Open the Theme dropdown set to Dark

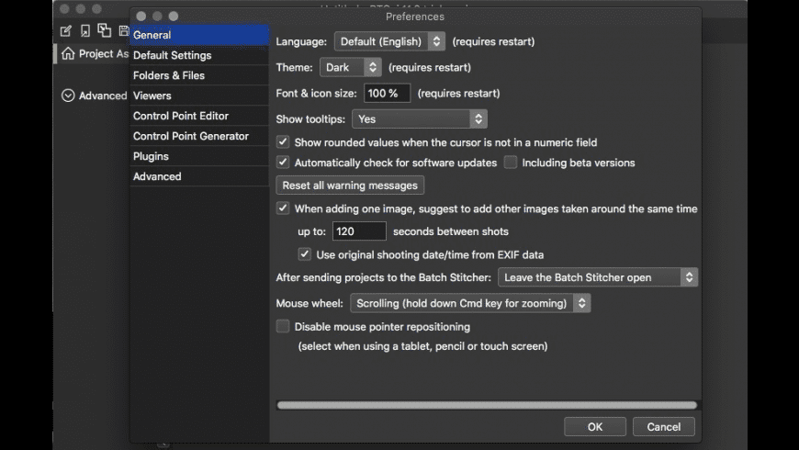(351, 67)
